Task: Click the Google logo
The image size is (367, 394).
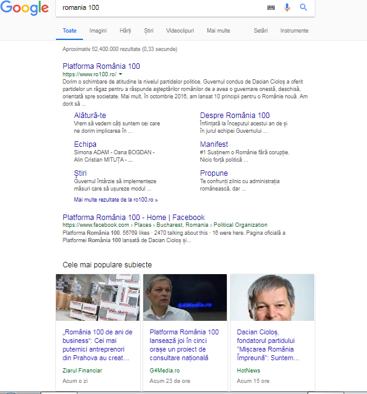Action: click(x=25, y=7)
